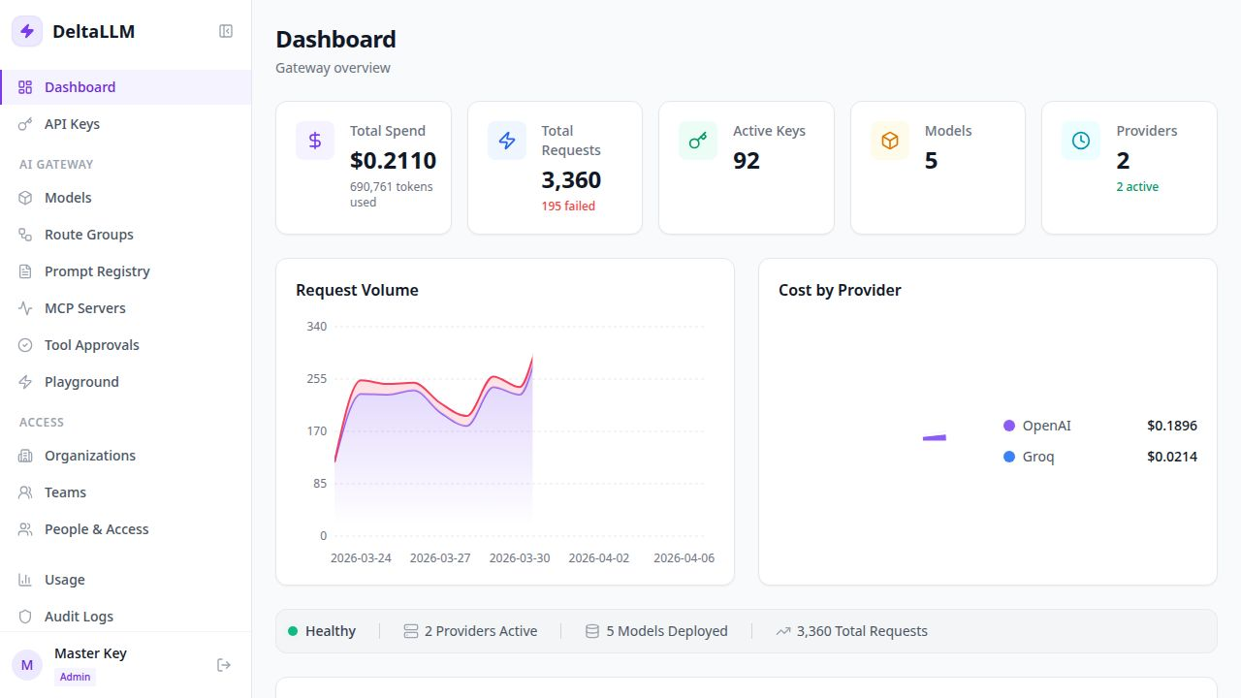This screenshot has width=1241, height=698.
Task: Click the 2 active providers text
Action: point(1137,186)
